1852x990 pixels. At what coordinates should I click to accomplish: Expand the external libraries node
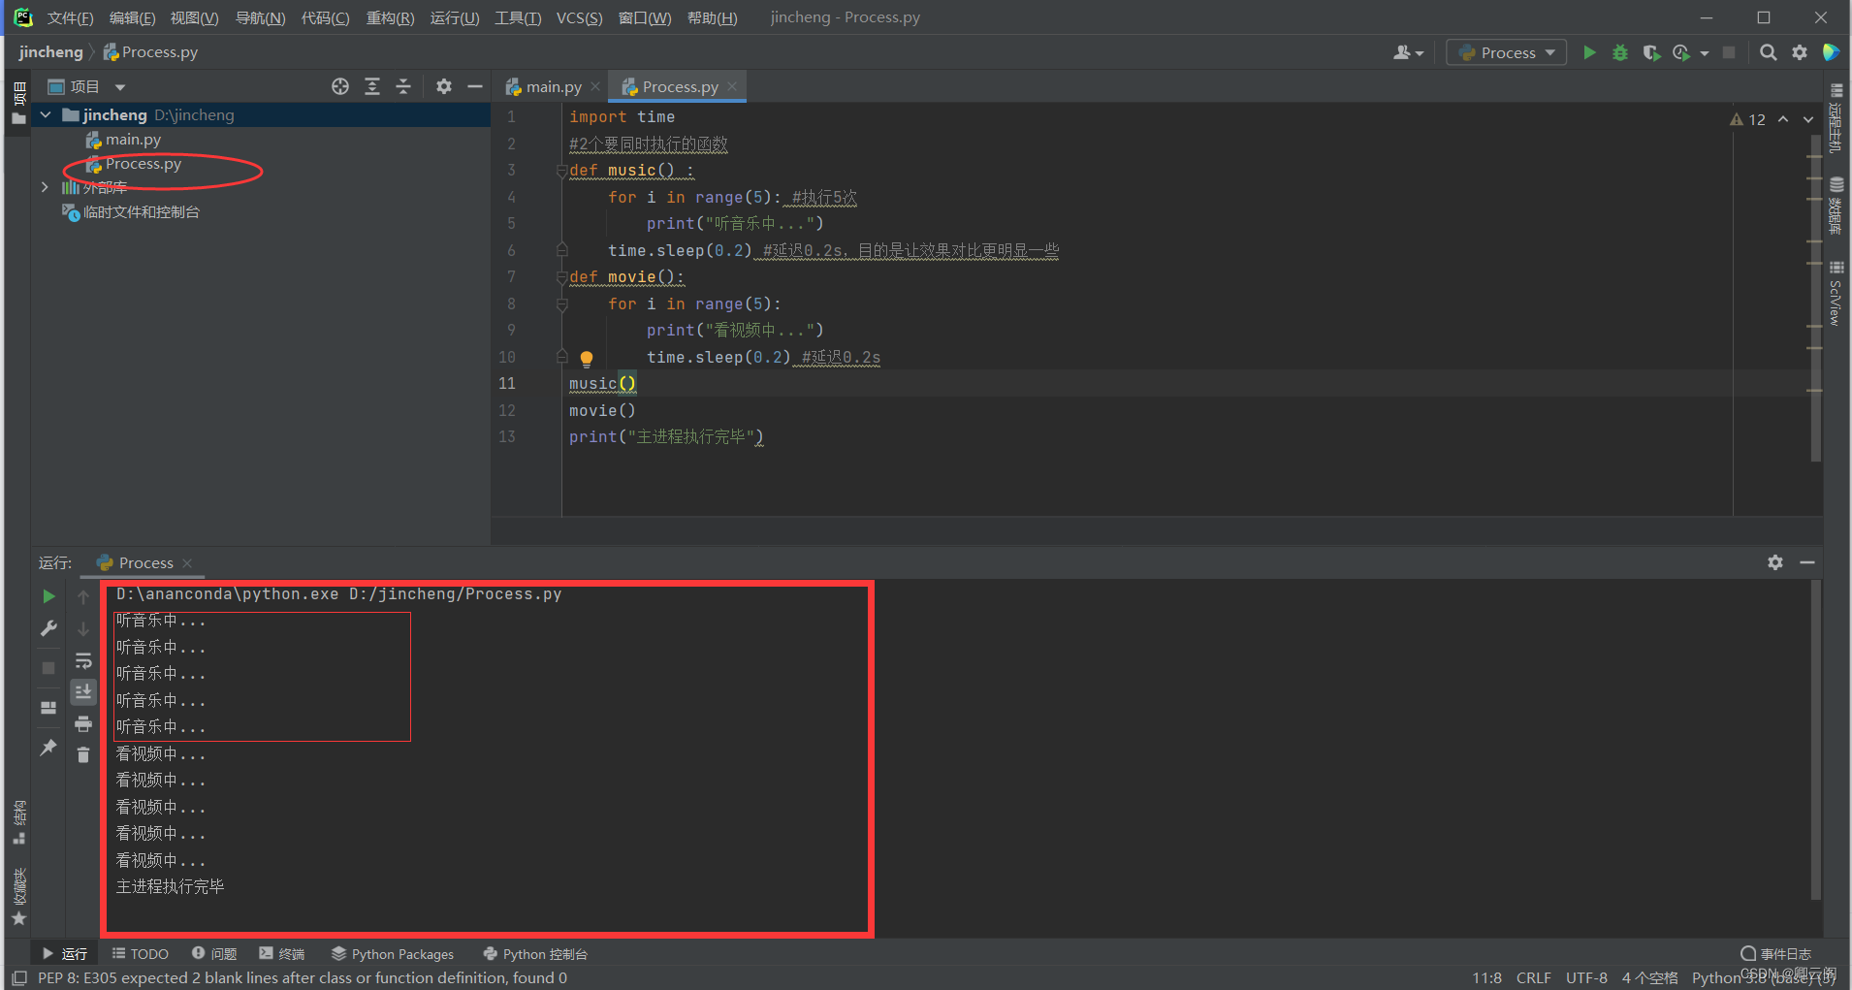(45, 187)
